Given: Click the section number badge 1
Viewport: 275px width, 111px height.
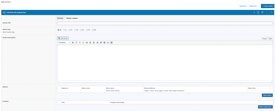Looking at the screenshot, I should click(4, 13).
